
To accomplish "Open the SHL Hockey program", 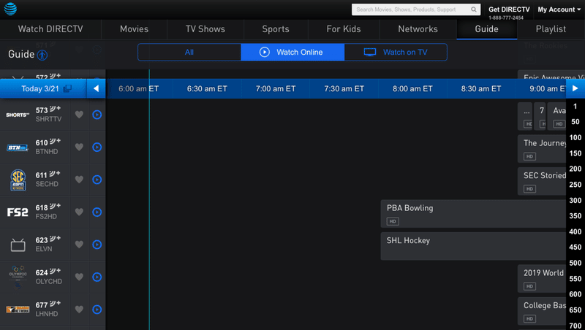I will point(473,246).
